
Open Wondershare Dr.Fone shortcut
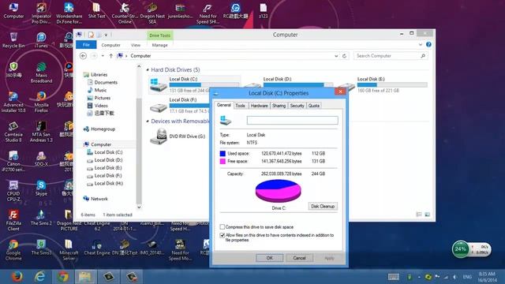[x=69, y=13]
